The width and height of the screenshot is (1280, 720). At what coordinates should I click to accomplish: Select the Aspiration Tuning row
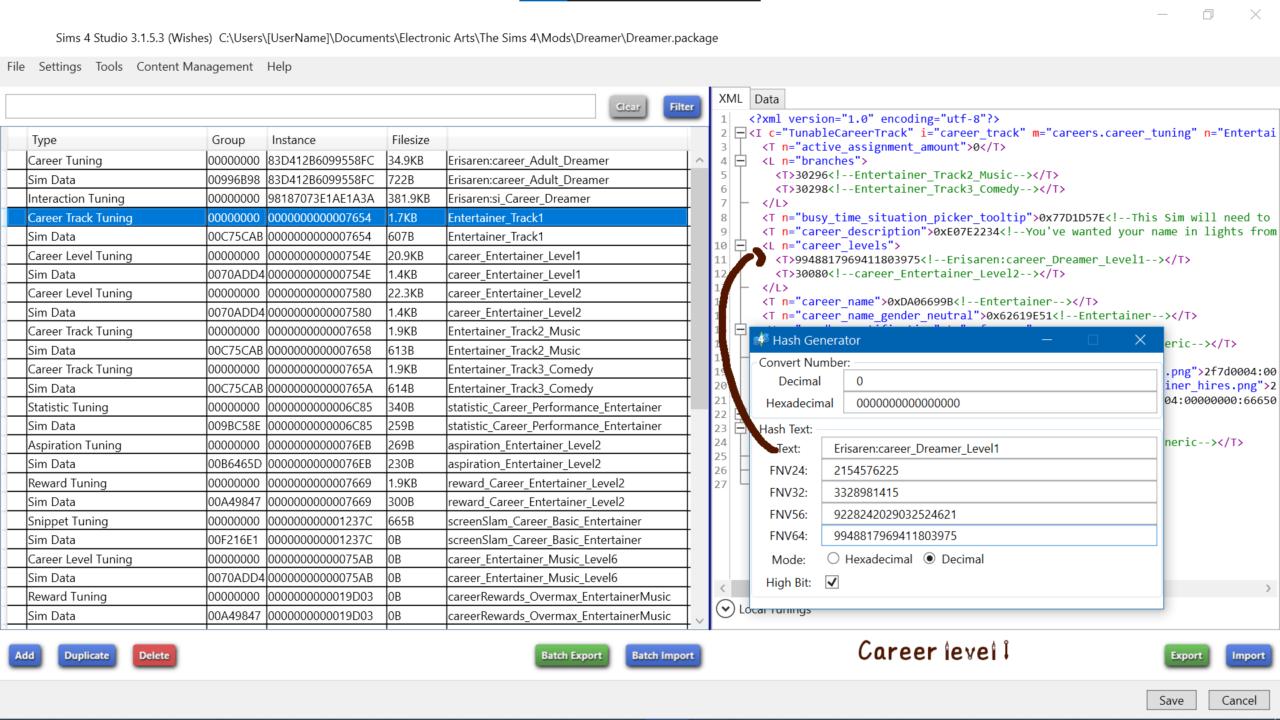(347, 445)
